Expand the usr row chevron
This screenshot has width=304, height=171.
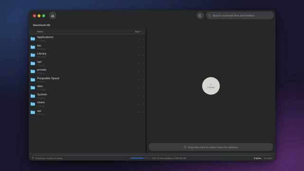pos(143,112)
